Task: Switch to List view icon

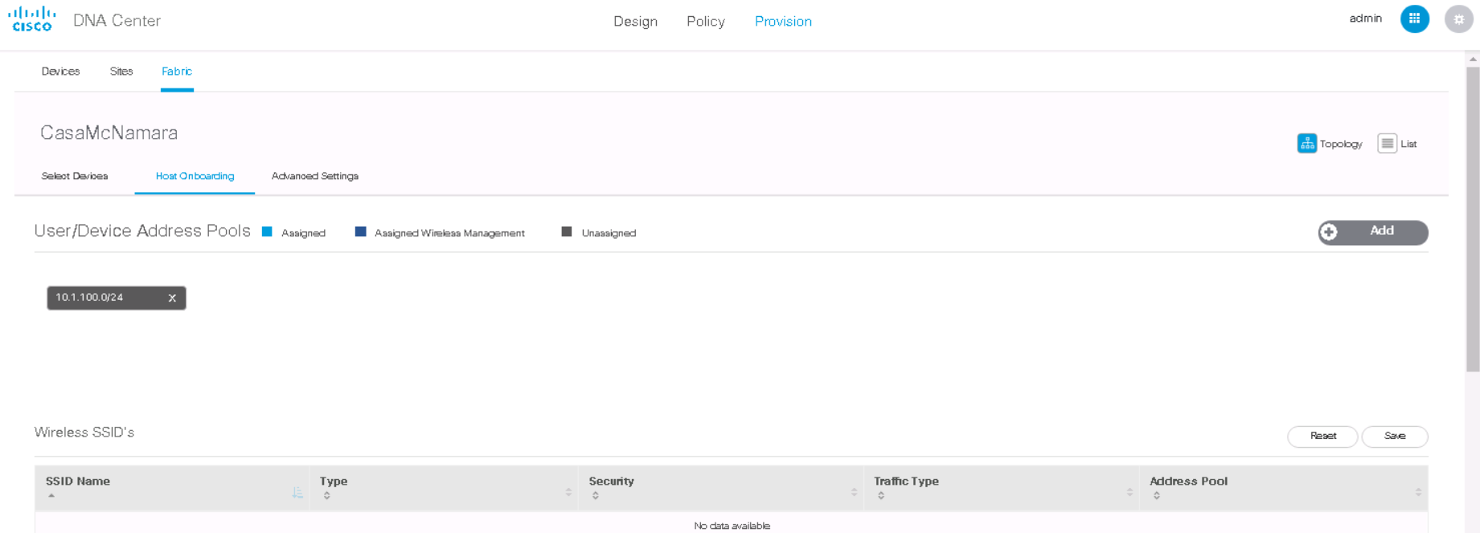Action: (1387, 143)
